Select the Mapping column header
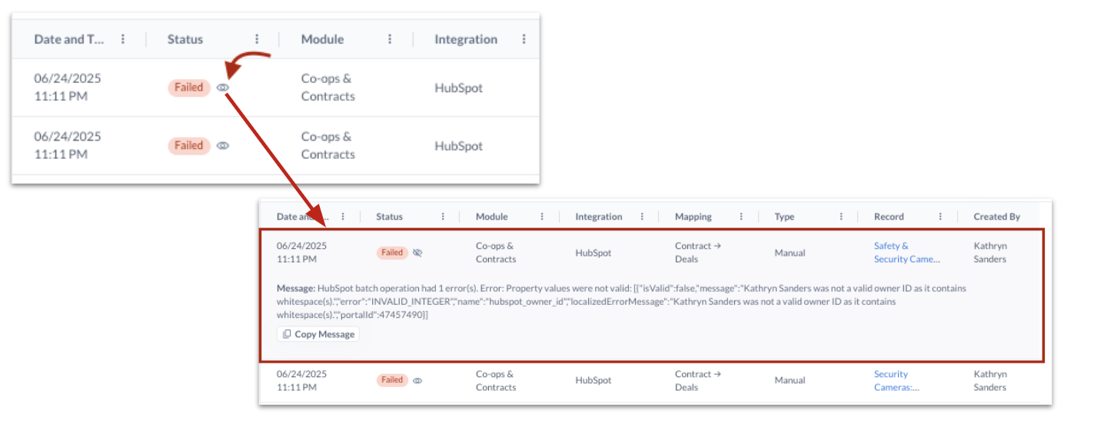 pyautogui.click(x=693, y=217)
